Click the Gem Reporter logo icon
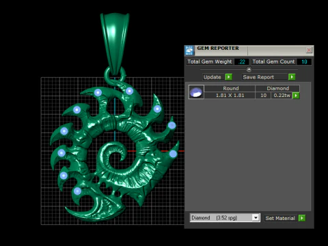328x246 pixels. point(189,51)
